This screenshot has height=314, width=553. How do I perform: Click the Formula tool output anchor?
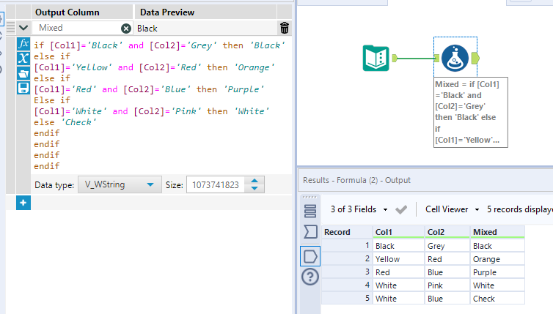[x=475, y=58]
